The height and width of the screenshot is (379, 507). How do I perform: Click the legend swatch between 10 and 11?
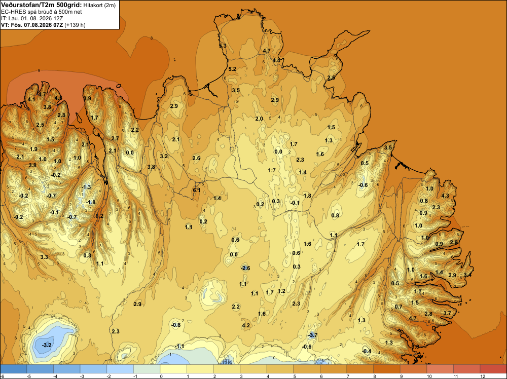click(x=440, y=369)
